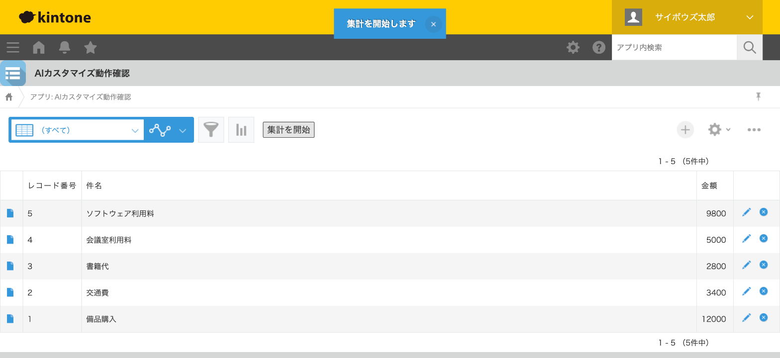
Task: Open the (すべて) view dropdown
Action: click(78, 130)
